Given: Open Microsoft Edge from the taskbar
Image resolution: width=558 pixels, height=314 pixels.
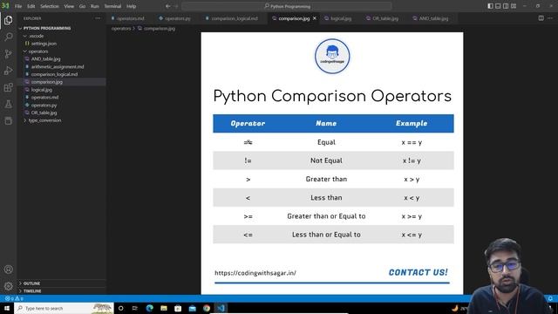Looking at the screenshot, I should [149, 308].
